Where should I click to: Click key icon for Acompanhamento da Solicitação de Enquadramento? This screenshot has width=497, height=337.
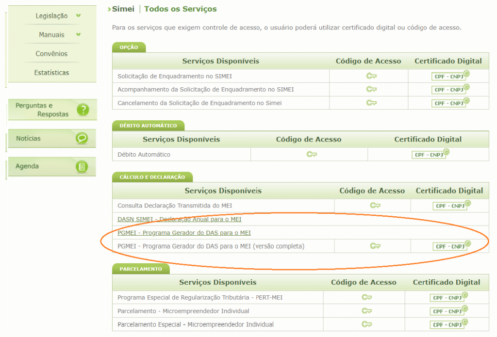tap(371, 89)
